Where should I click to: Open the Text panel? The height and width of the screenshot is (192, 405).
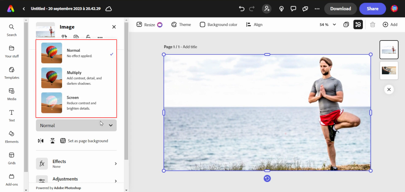point(12,116)
